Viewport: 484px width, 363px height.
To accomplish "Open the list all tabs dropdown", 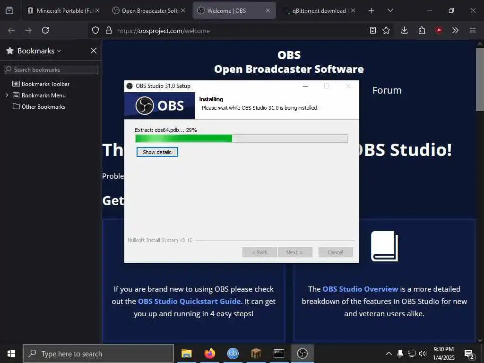I will [390, 10].
